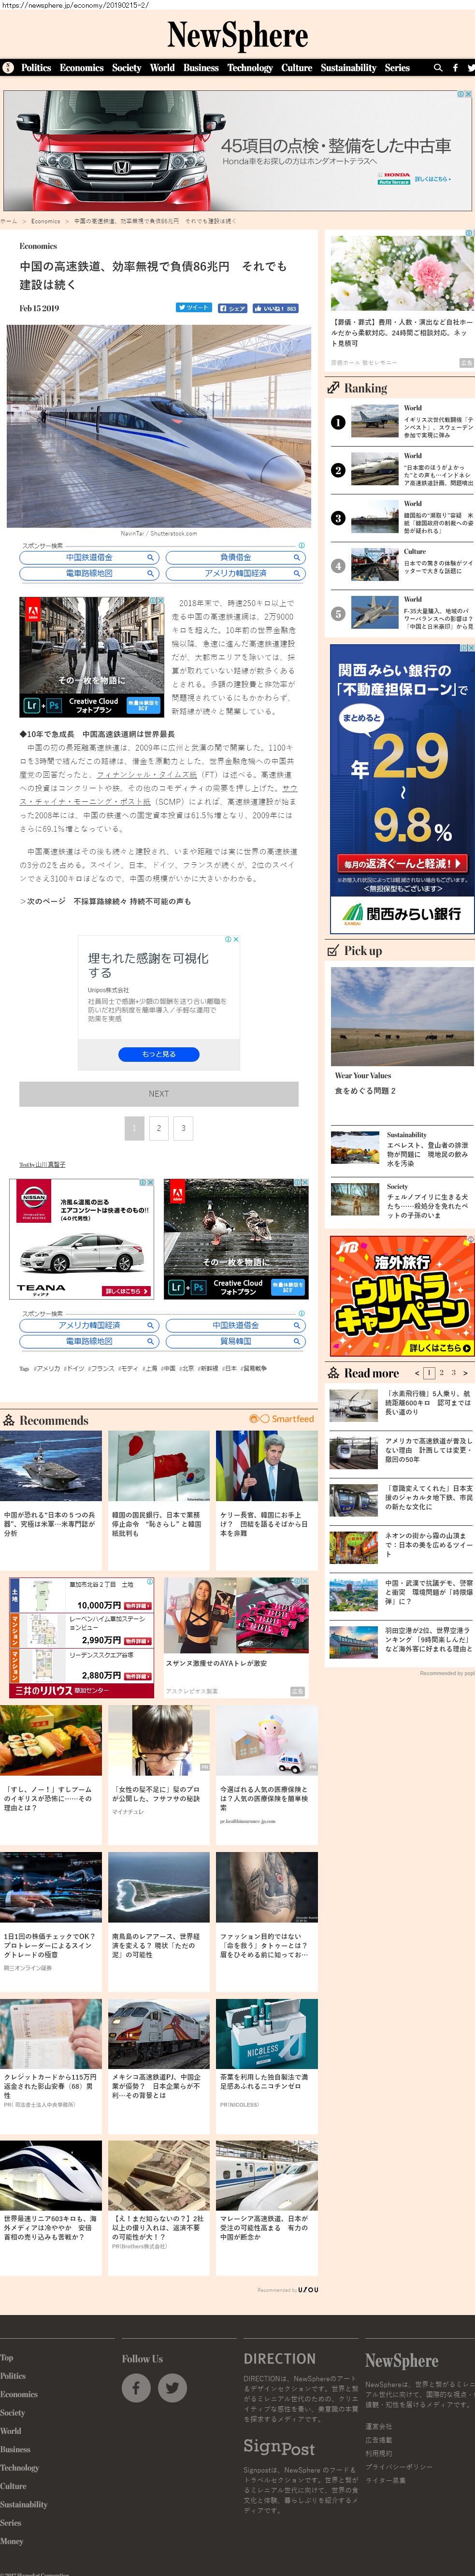This screenshot has height=2576, width=475.
Task: Click sponsor search pill 負債借金
Action: [x=235, y=558]
